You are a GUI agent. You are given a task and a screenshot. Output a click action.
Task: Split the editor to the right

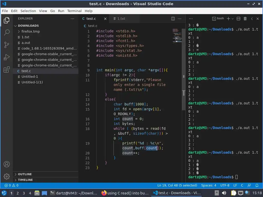pyautogui.click(x=173, y=18)
